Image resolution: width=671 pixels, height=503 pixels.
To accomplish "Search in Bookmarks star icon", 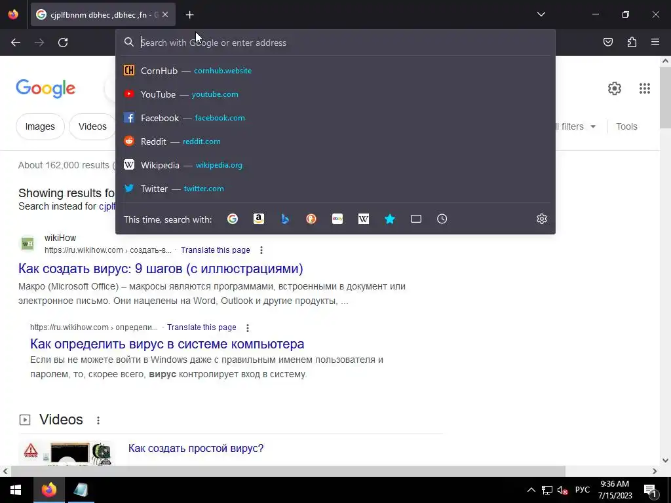I will click(390, 219).
